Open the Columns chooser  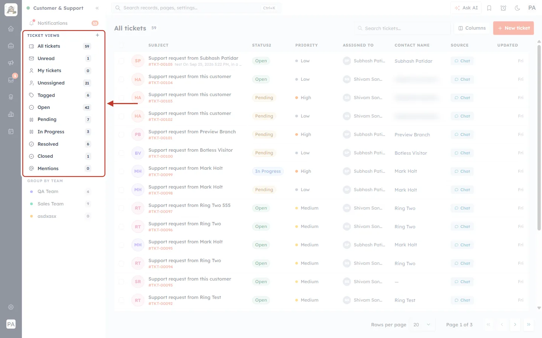coord(472,28)
